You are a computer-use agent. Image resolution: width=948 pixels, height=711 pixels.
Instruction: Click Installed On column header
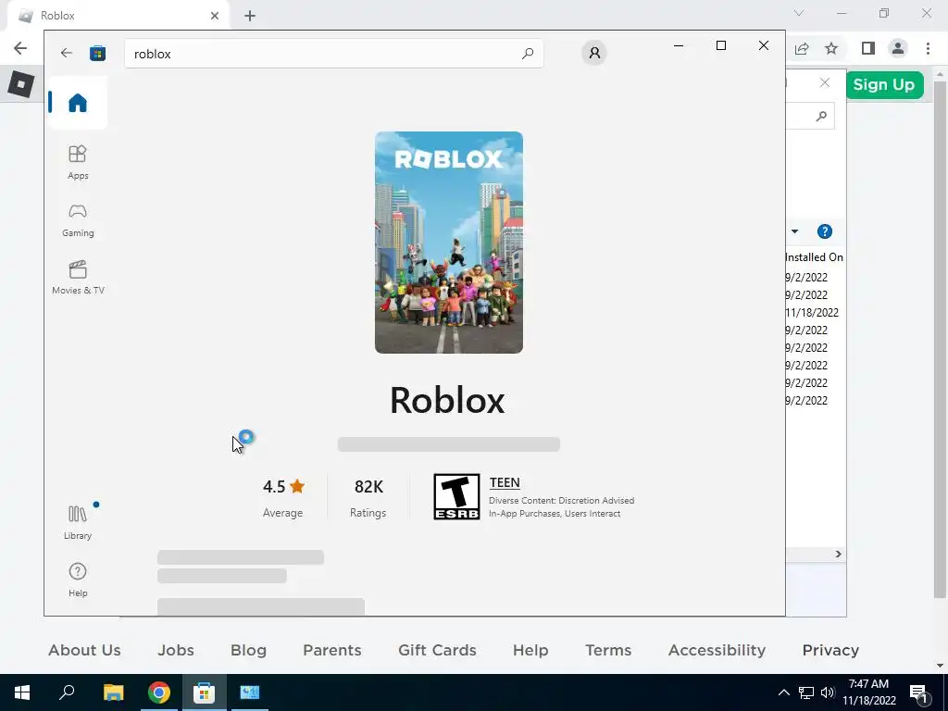coord(814,257)
